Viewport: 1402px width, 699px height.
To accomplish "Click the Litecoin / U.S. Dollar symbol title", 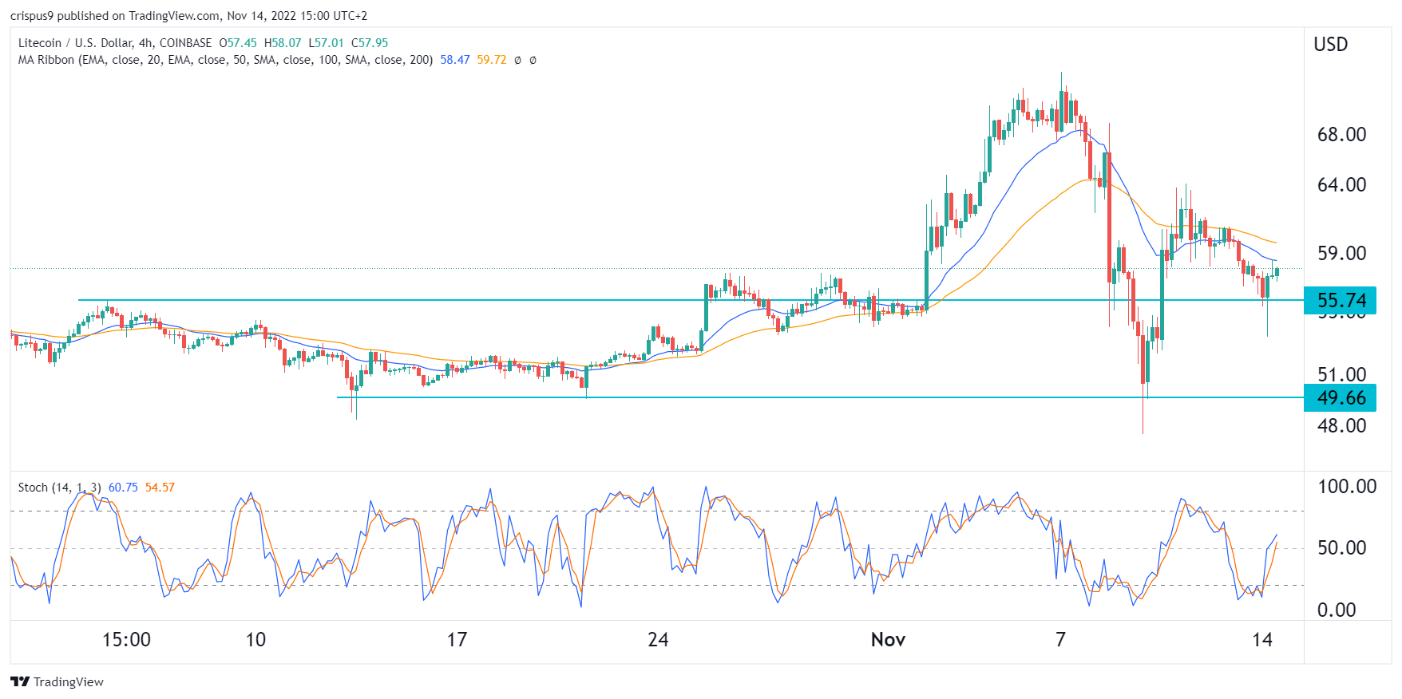I will click(115, 43).
